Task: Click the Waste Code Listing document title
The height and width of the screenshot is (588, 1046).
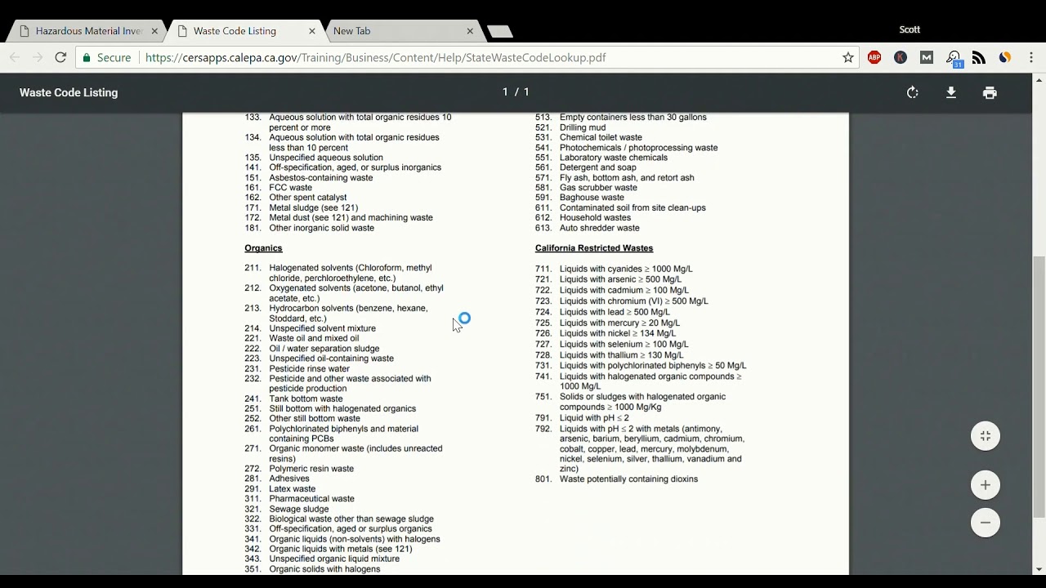Action: tap(69, 92)
